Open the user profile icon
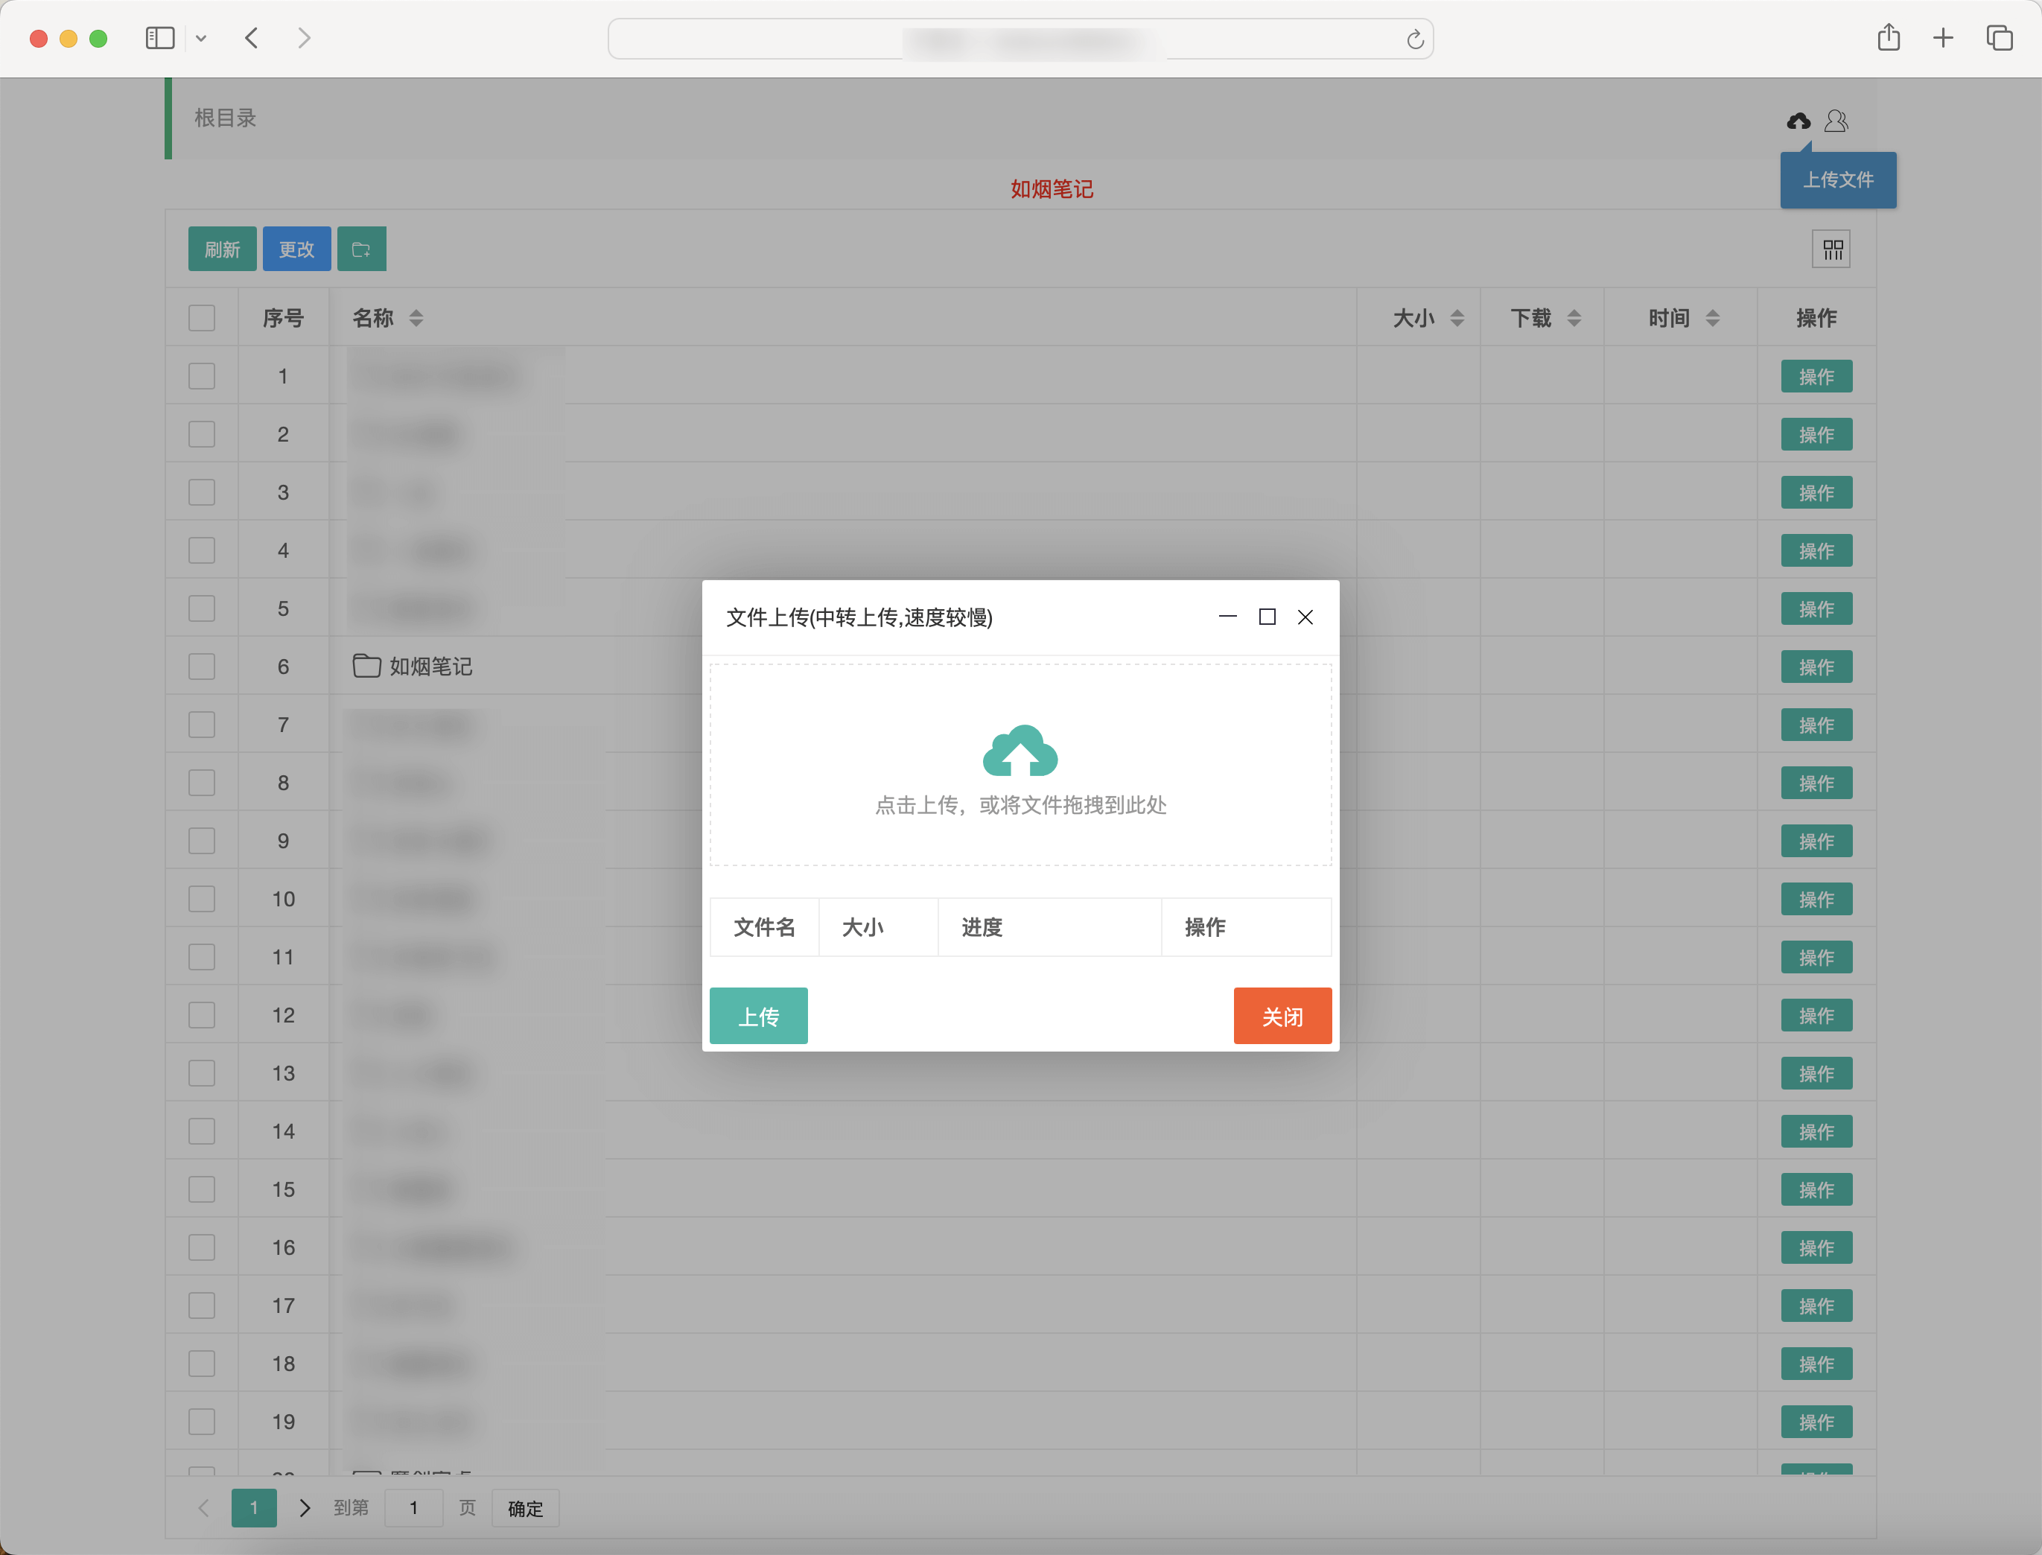The width and height of the screenshot is (2042, 1555). tap(1836, 121)
